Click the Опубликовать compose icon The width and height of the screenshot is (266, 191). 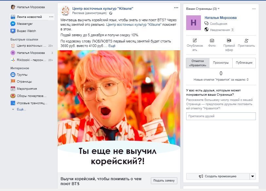click(195, 40)
